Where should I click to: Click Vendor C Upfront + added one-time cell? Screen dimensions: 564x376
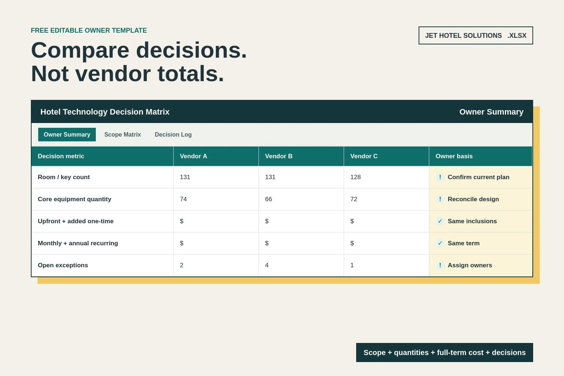[386, 221]
